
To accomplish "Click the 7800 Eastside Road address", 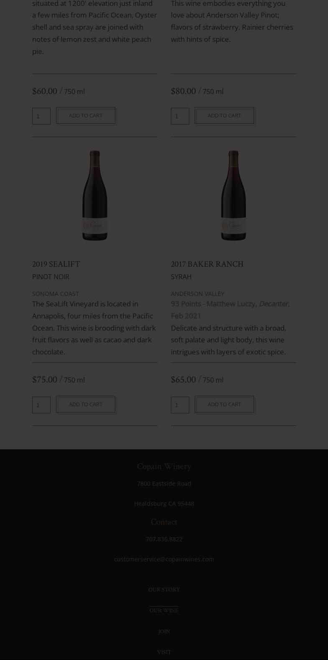I will click(164, 484).
